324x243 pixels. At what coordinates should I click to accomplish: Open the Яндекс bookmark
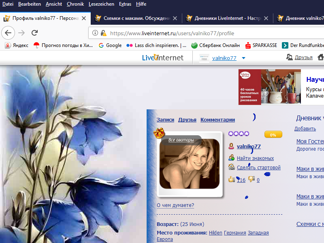(17, 45)
